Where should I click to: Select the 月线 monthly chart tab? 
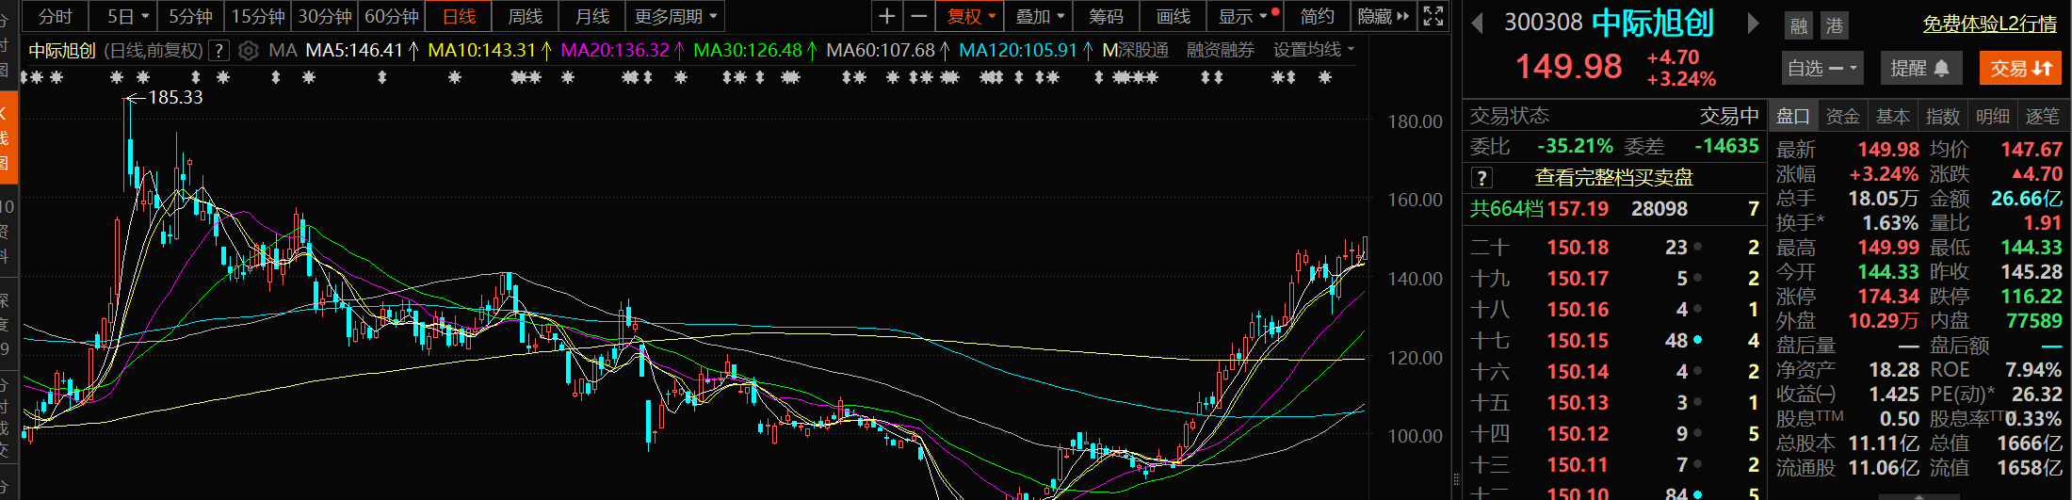(592, 16)
